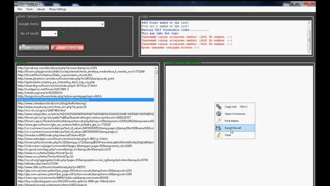Click the key icon beside Find Admin
The image size is (330, 186).
(x=219, y=121)
